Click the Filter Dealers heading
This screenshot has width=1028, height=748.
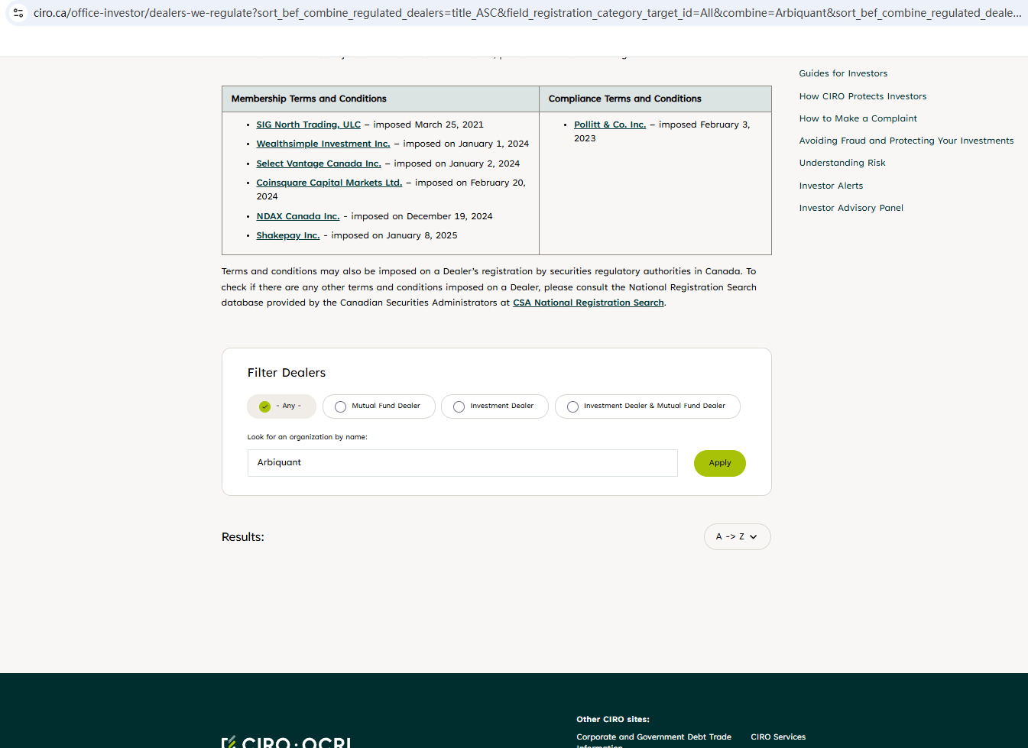[x=287, y=373]
